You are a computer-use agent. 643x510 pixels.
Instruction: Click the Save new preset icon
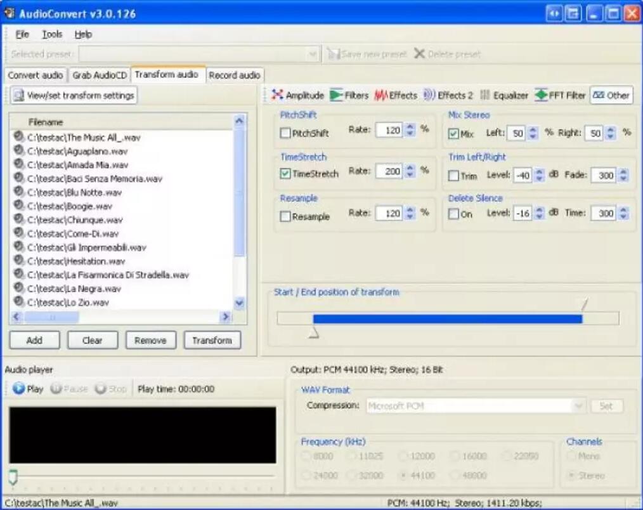pyautogui.click(x=334, y=54)
